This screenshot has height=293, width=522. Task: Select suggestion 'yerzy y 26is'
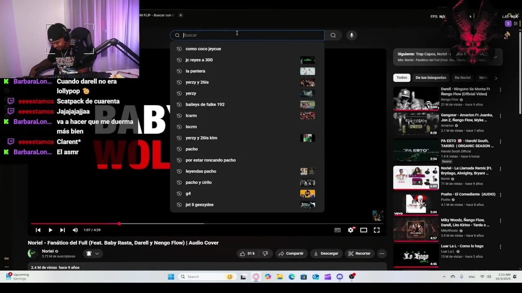click(247, 82)
